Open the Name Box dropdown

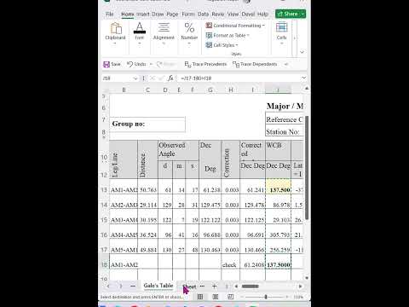coord(135,78)
